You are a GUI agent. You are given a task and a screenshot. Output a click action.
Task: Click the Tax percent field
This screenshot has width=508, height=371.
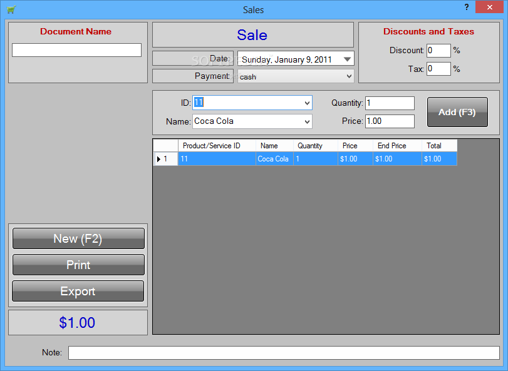click(438, 69)
